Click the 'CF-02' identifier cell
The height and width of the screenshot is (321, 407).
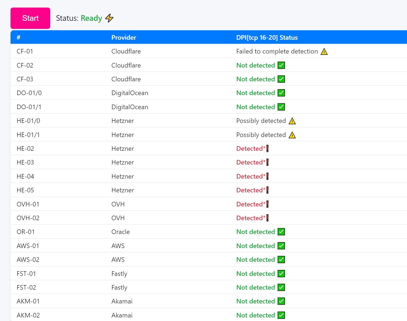pos(25,65)
